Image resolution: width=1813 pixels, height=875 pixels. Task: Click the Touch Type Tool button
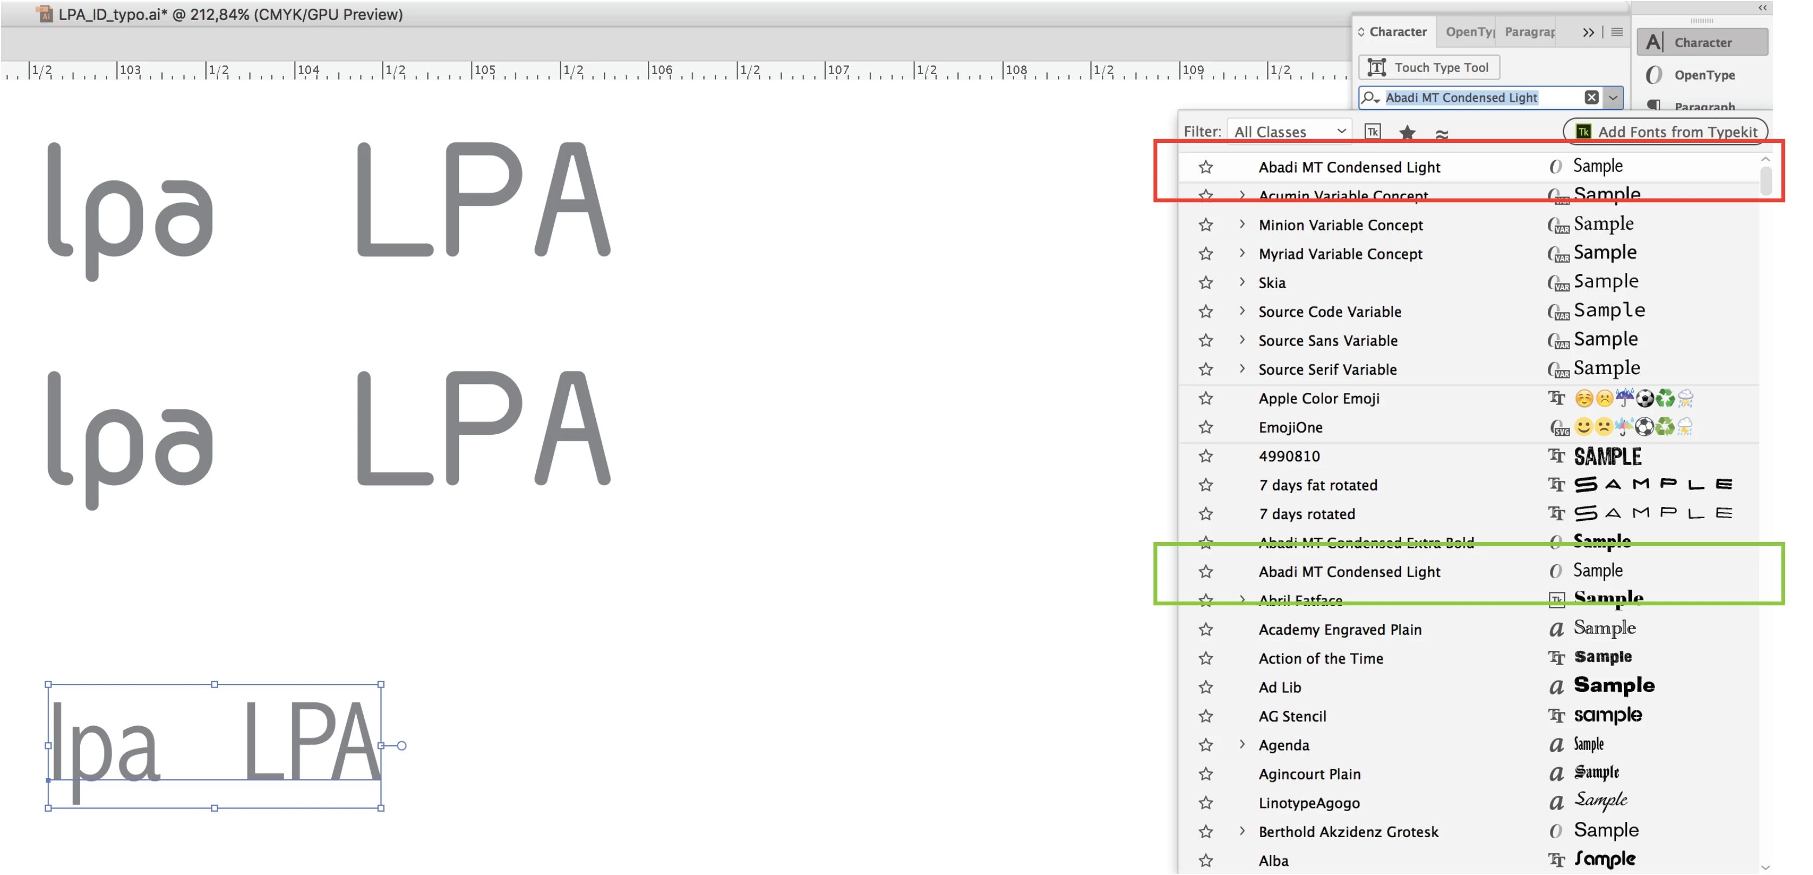[1428, 67]
